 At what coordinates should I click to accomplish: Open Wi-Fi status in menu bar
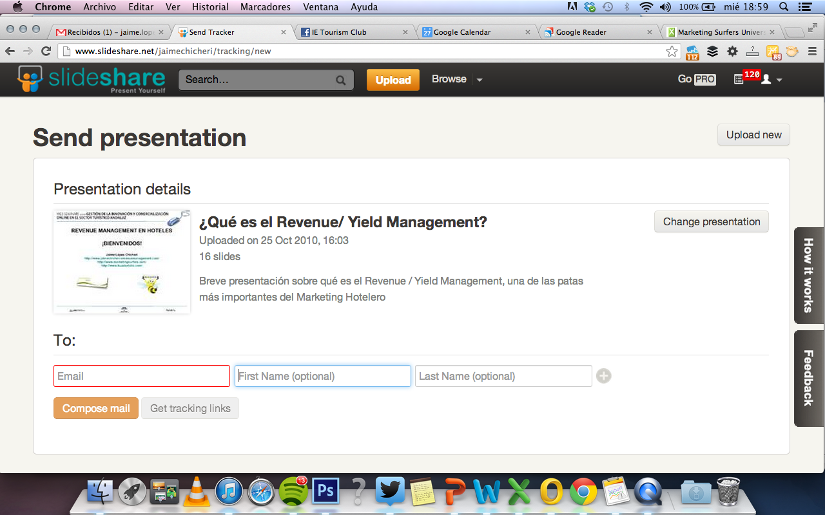[646, 7]
